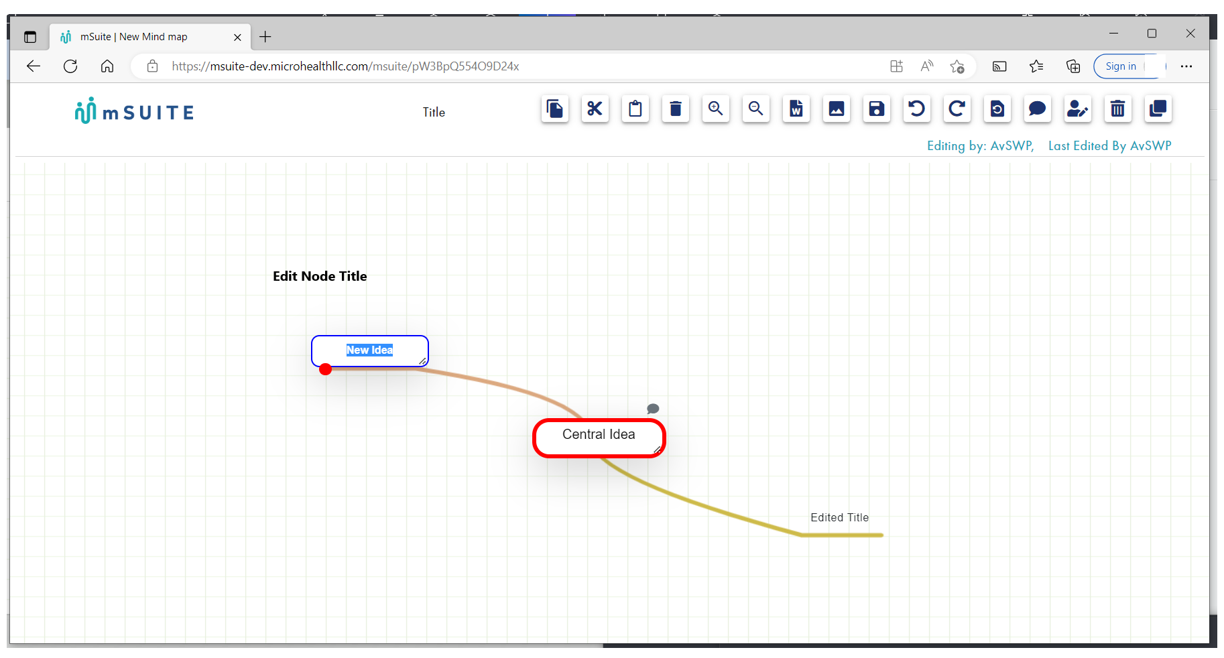Open the browser more options menu
Viewport: 1224px width, 658px height.
pos(1186,66)
